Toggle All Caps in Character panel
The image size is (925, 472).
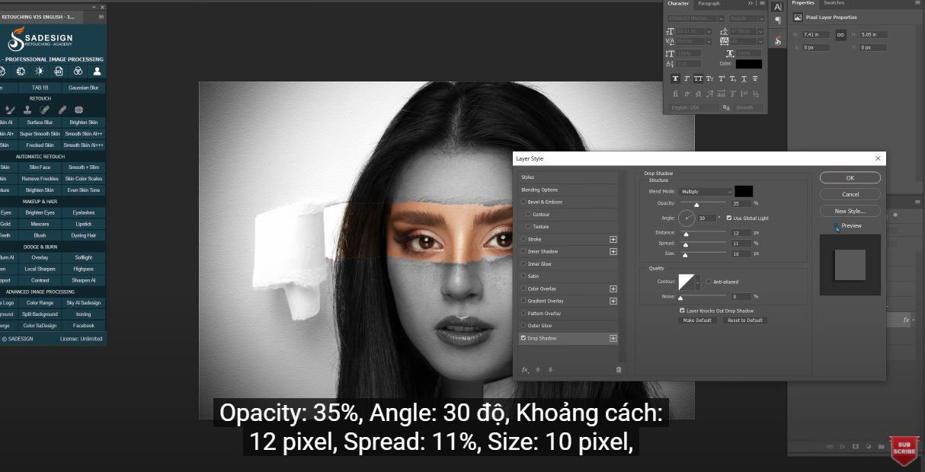coord(698,78)
